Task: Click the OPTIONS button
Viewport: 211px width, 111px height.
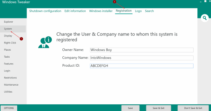Action: (x=9, y=108)
